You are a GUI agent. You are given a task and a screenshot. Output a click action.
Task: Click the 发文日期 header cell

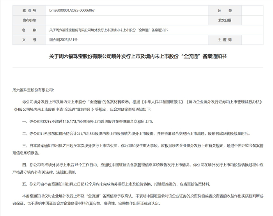(225, 20)
